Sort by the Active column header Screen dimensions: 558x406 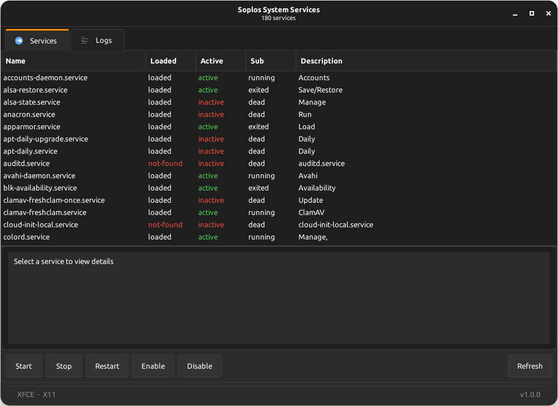[x=221, y=61]
